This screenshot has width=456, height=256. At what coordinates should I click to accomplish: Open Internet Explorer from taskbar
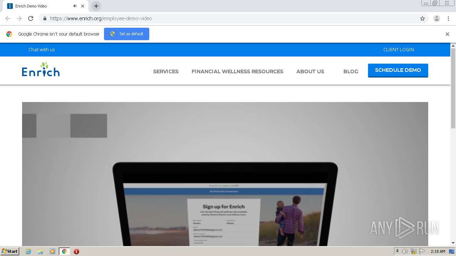[x=28, y=251]
